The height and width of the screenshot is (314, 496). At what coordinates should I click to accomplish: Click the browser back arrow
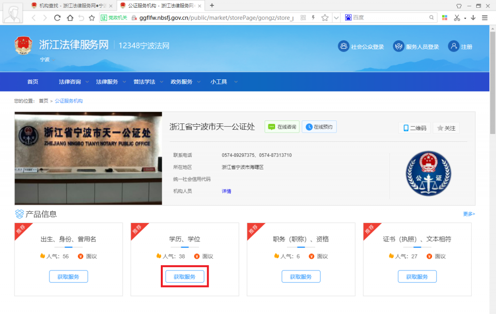tap(34, 18)
